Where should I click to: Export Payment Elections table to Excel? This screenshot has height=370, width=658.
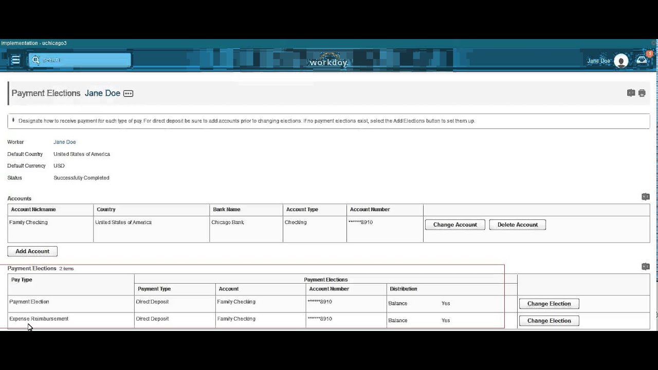pyautogui.click(x=646, y=267)
